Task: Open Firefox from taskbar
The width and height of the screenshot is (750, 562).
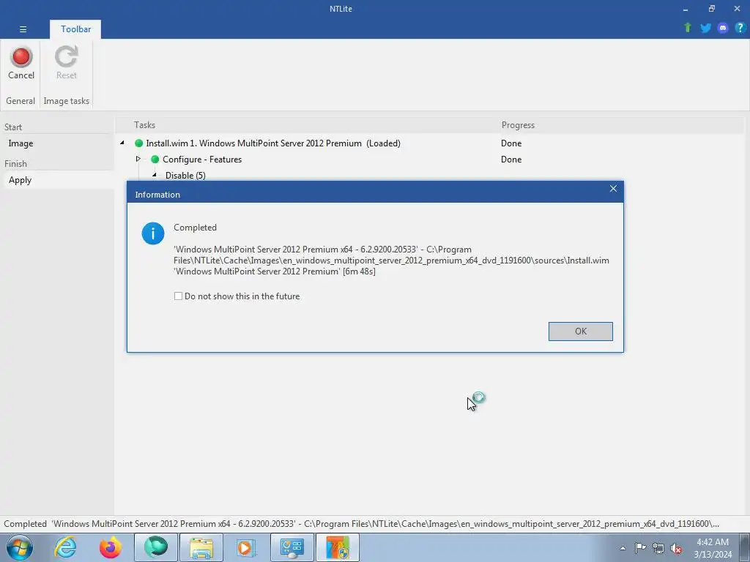Action: pos(111,547)
